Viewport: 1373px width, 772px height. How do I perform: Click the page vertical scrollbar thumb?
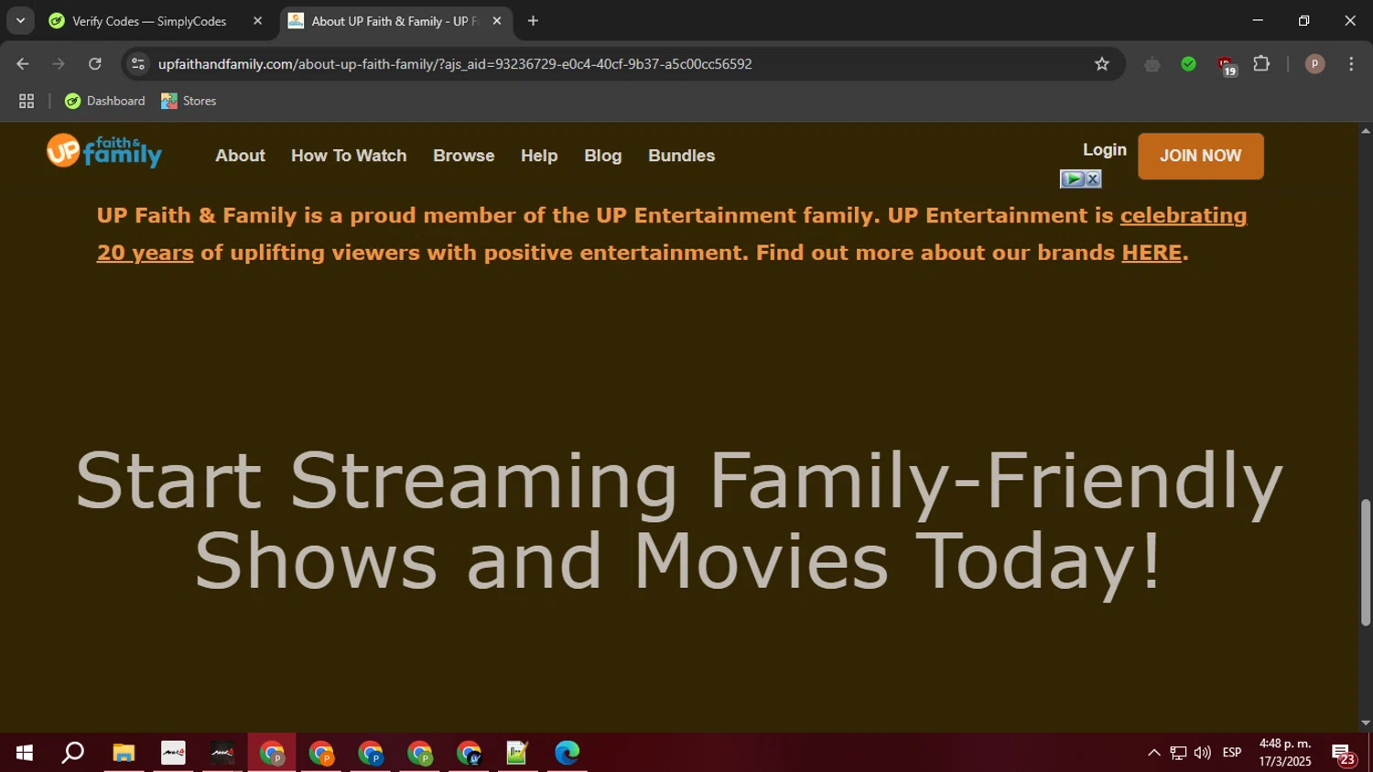click(x=1365, y=562)
